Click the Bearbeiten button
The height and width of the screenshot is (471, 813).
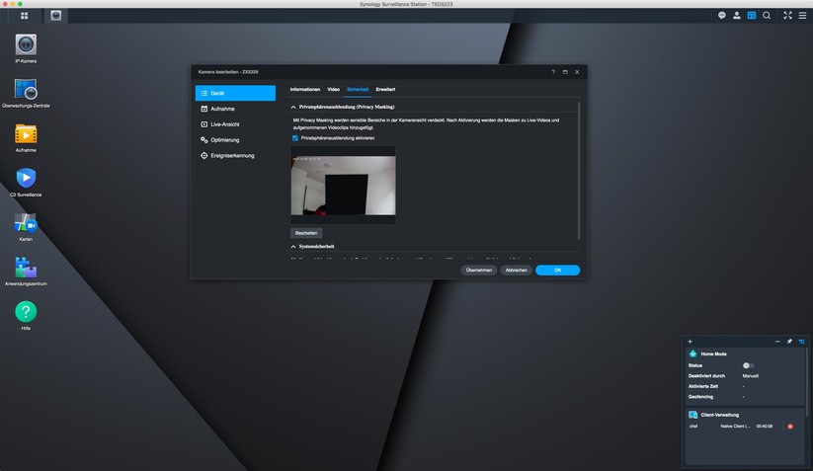coord(306,233)
